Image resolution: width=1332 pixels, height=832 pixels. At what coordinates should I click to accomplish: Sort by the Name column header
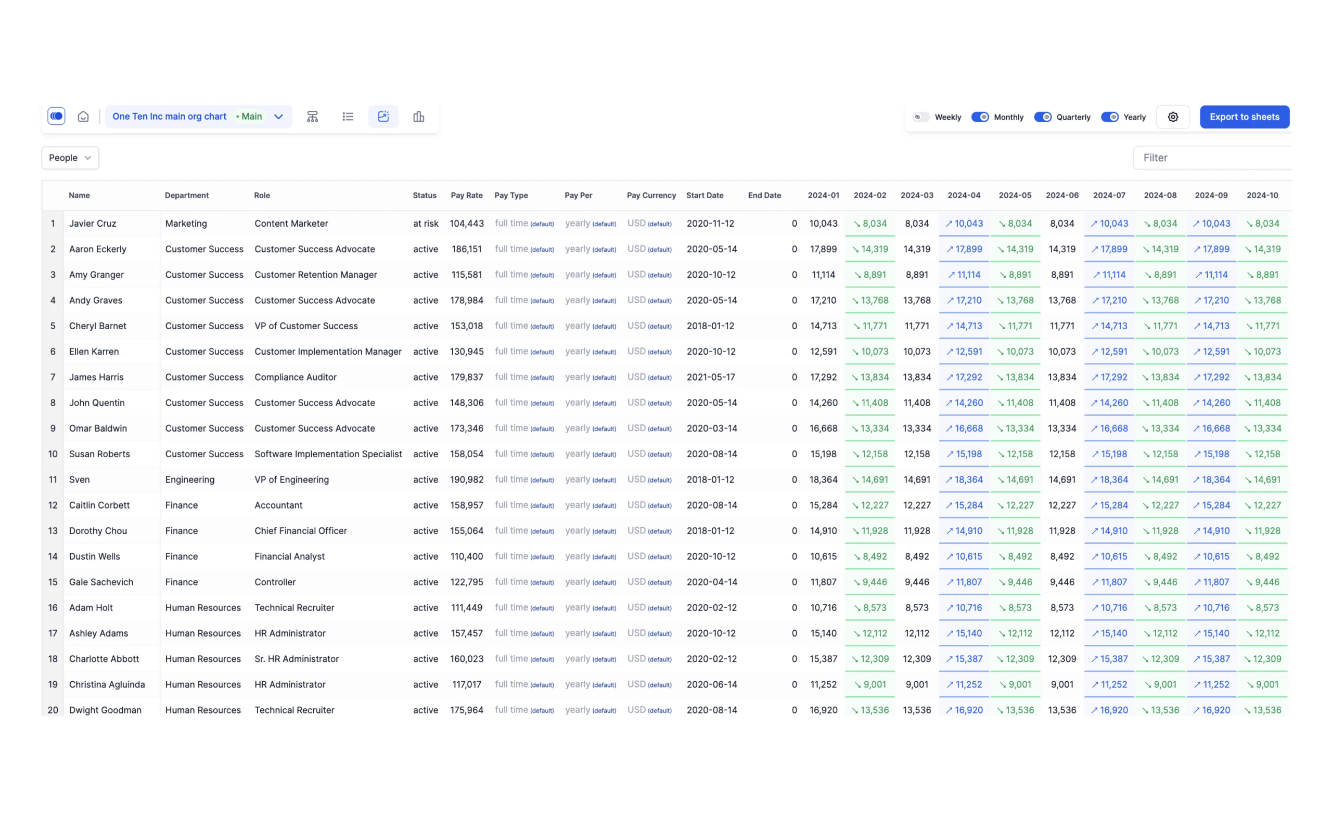click(x=79, y=195)
